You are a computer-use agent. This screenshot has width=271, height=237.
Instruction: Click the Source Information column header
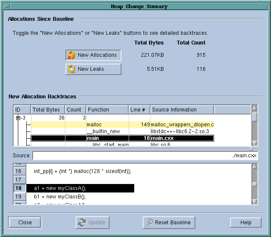pos(182,110)
